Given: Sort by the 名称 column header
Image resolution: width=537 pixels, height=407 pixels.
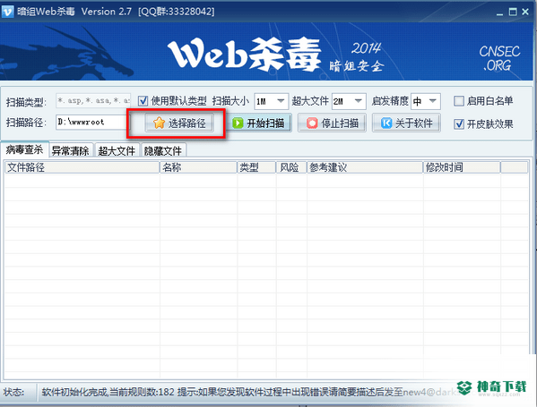Looking at the screenshot, I should coord(199,167).
